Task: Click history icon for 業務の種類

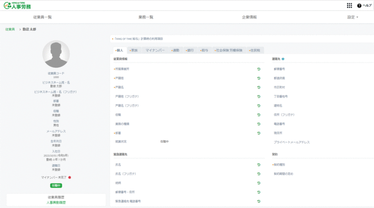Action: pos(259,124)
